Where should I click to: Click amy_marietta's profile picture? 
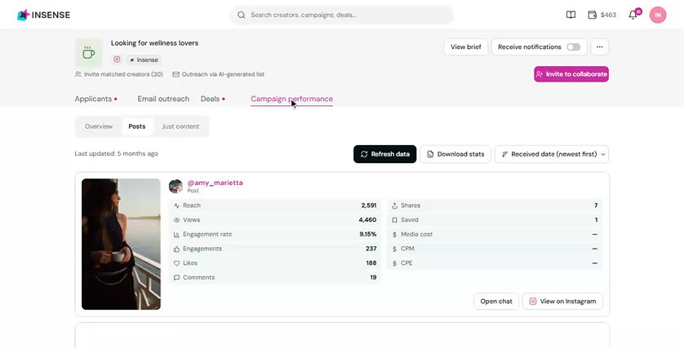tap(175, 186)
